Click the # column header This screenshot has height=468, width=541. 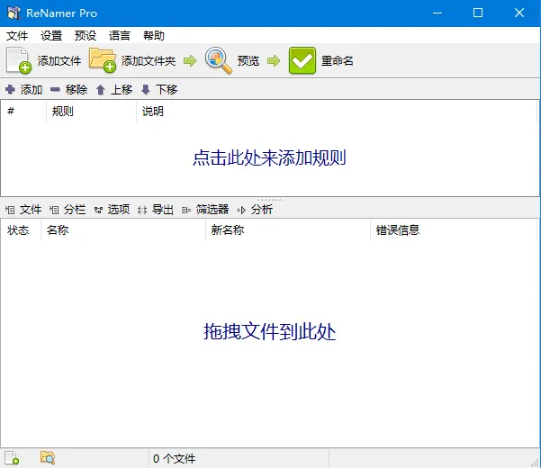coord(23,111)
